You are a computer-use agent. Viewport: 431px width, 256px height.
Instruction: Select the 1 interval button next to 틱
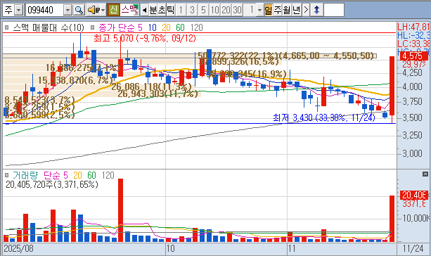[x=181, y=10]
